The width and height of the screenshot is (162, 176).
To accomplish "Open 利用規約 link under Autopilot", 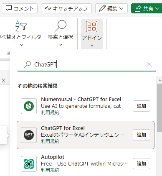I will 50,170.
